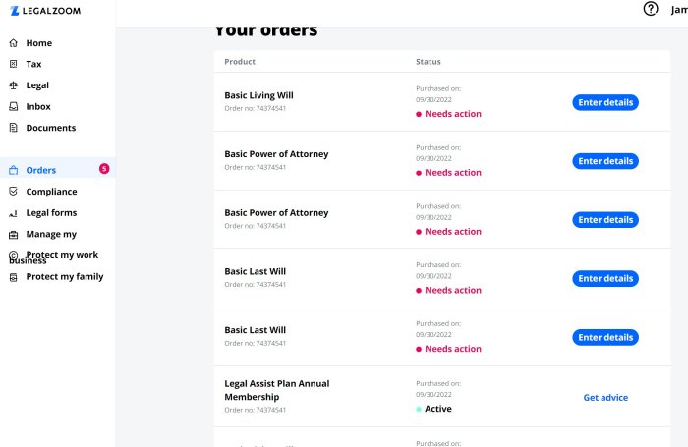Click the Product column header
Screen dimensions: 688x447
pos(240,62)
